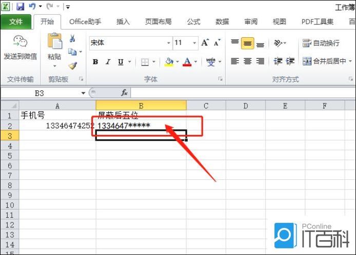Screen dimensions: 356x255
Task: Click the Redo arrow icon
Action: pyautogui.click(x=50, y=6)
